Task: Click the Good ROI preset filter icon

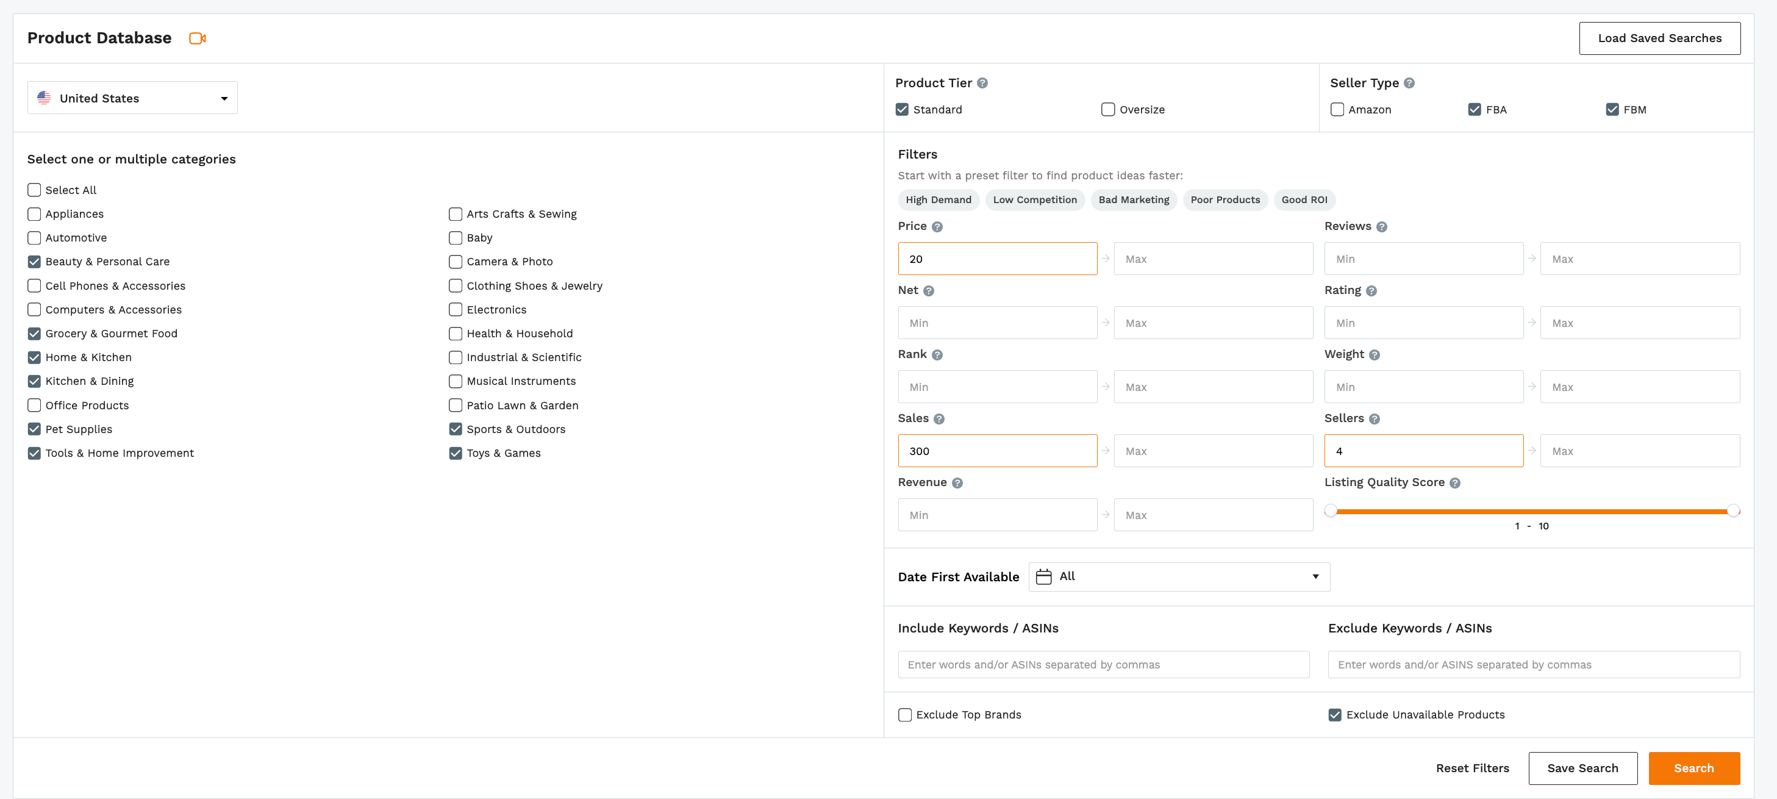Action: pos(1306,199)
